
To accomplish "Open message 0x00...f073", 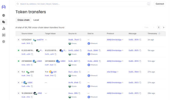I will click(133, 83).
